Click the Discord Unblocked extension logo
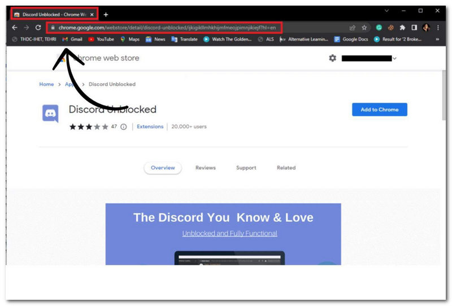The image size is (452, 306). click(50, 113)
